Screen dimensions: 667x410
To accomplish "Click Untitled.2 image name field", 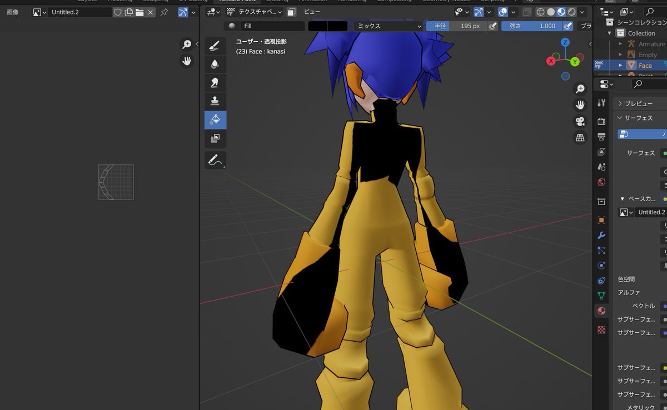I will point(80,12).
